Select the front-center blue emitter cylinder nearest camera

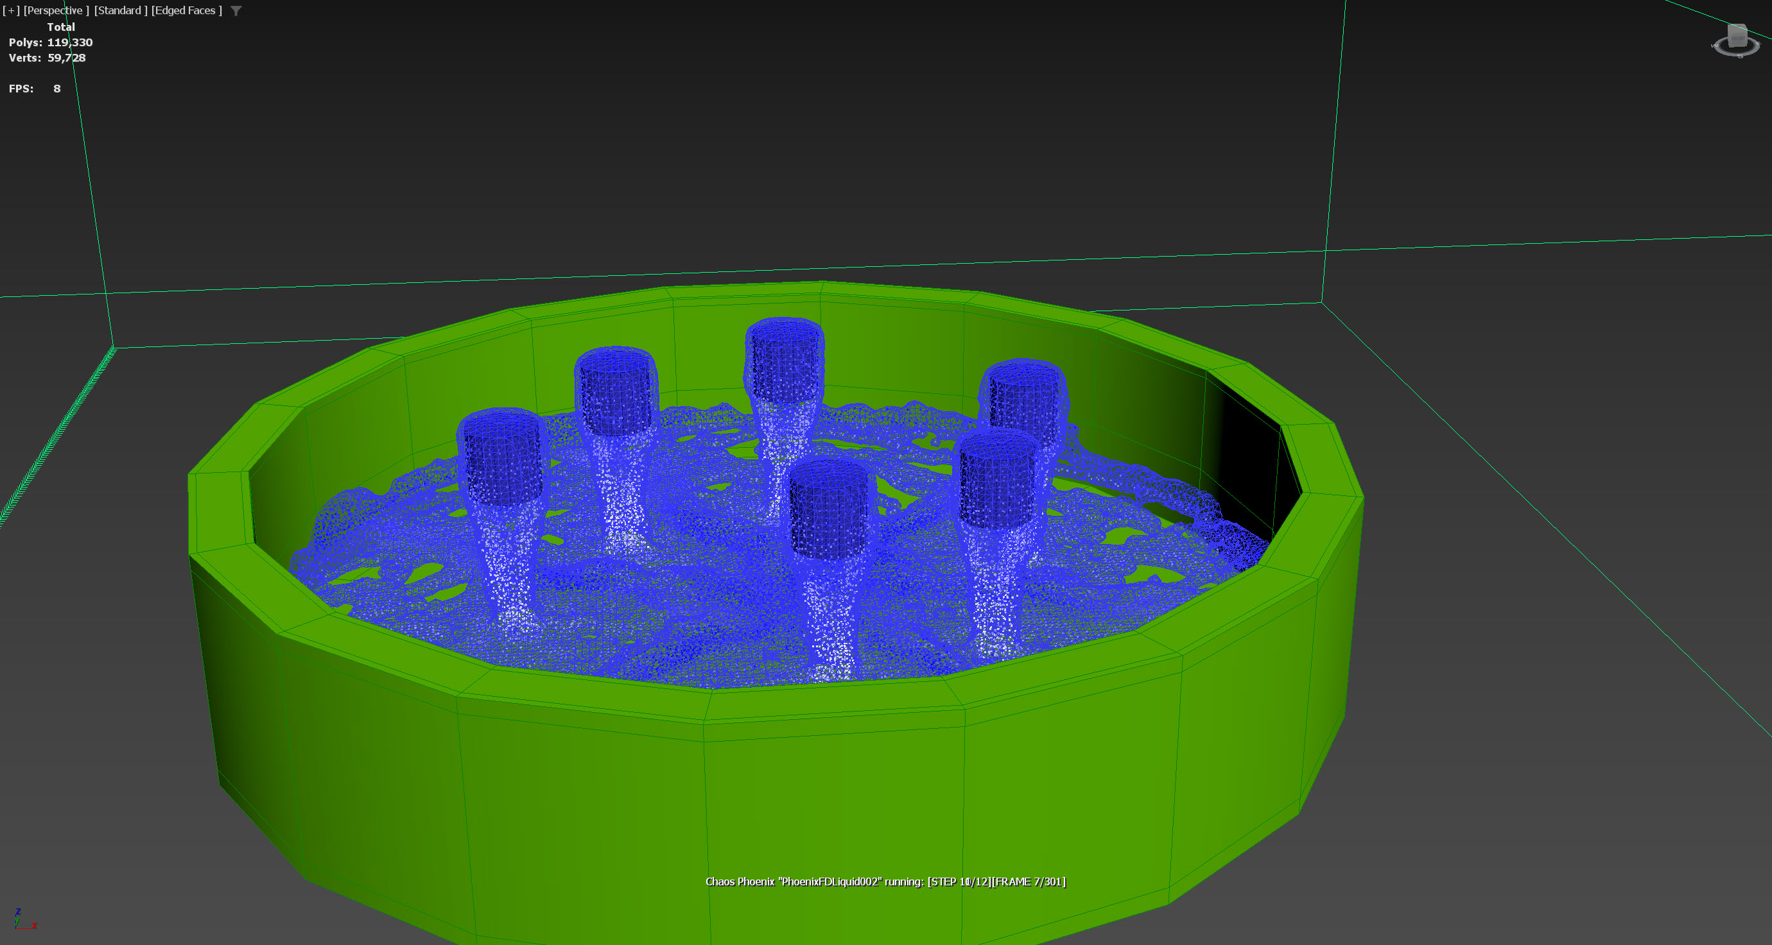(x=829, y=509)
